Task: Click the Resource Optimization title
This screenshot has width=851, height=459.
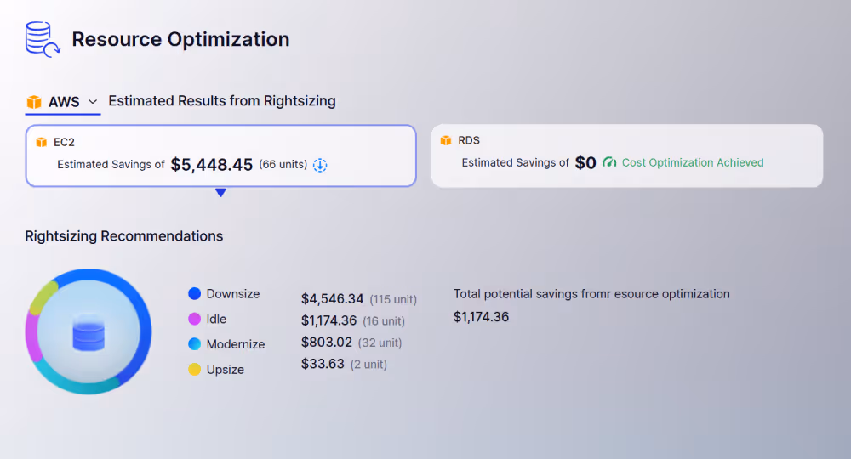Action: click(180, 40)
